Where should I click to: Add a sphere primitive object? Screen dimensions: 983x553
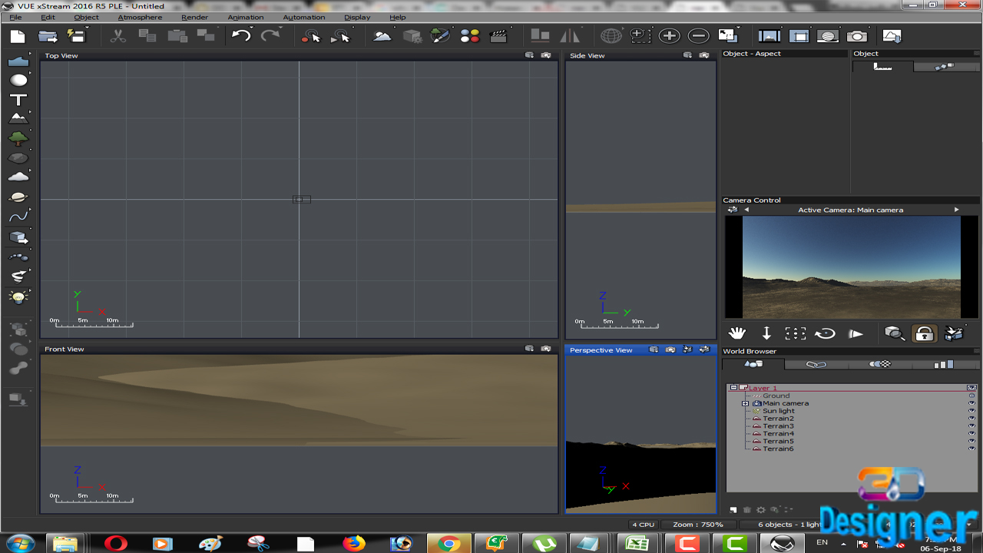pos(18,80)
